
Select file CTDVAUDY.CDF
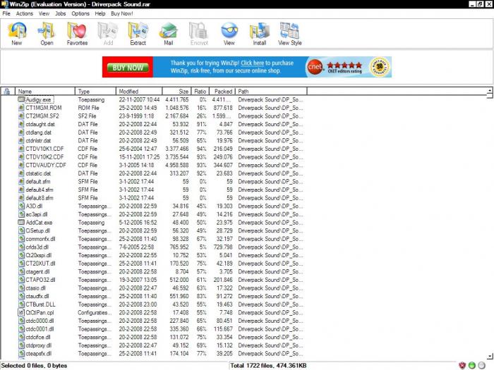[46, 165]
